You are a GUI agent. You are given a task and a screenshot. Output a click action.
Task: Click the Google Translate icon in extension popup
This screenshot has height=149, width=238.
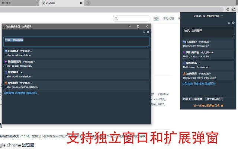pyautogui.click(x=184, y=42)
